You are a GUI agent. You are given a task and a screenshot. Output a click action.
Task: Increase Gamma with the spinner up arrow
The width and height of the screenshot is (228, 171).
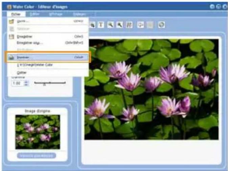[x=27, y=81]
